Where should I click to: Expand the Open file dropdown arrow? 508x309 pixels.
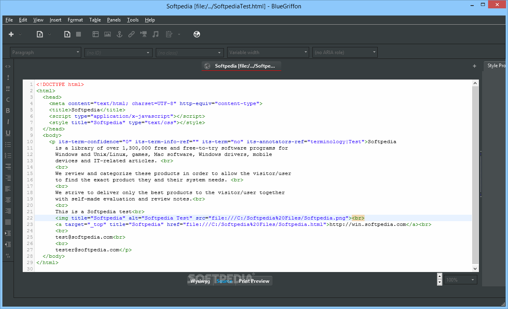pos(50,35)
